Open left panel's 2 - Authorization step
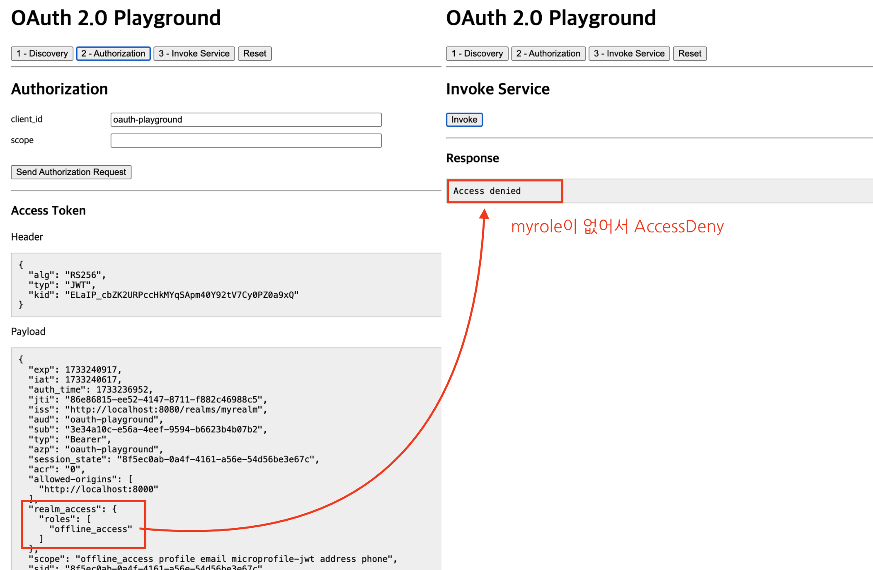Image resolution: width=873 pixels, height=570 pixels. 113,53
